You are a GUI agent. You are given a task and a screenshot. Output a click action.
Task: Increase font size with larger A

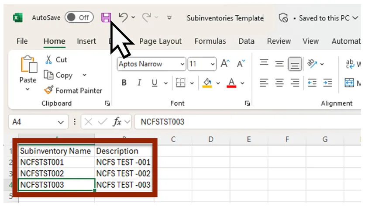(x=225, y=64)
